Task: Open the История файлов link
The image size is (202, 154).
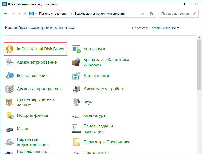Action: (x=33, y=115)
